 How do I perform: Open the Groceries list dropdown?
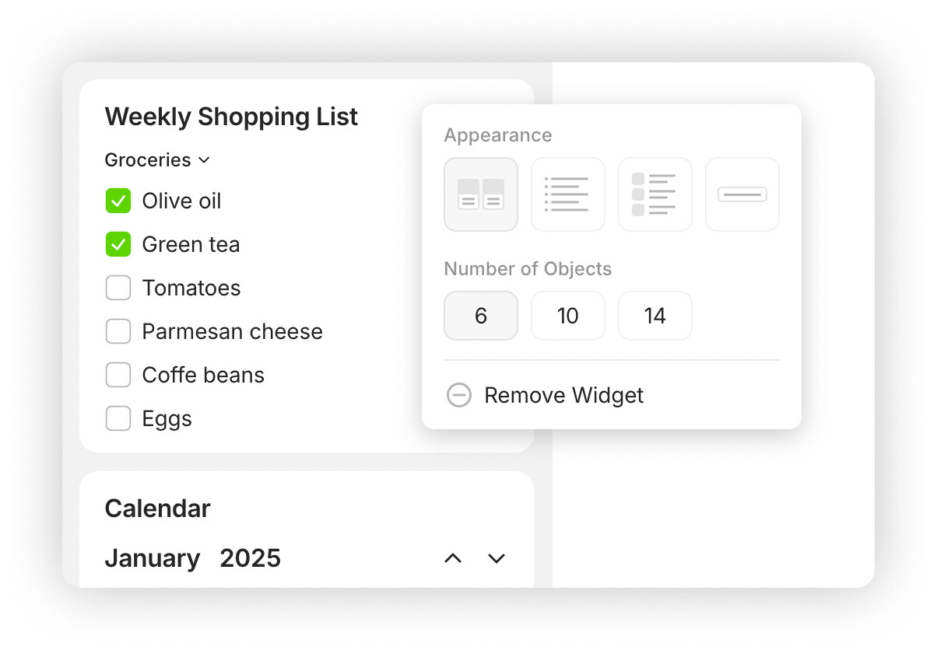pos(157,160)
